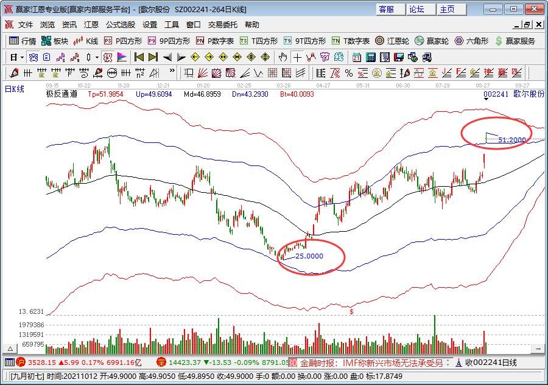Image resolution: width=548 pixels, height=385 pixels.
Task: Expand the 日 period dropdown arrow
Action: tap(22, 57)
